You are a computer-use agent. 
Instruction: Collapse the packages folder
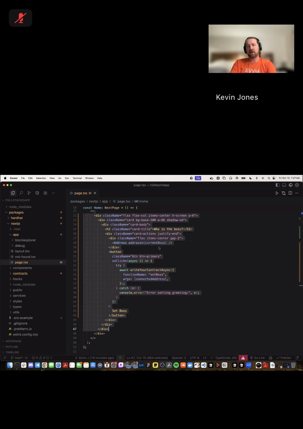click(x=16, y=213)
